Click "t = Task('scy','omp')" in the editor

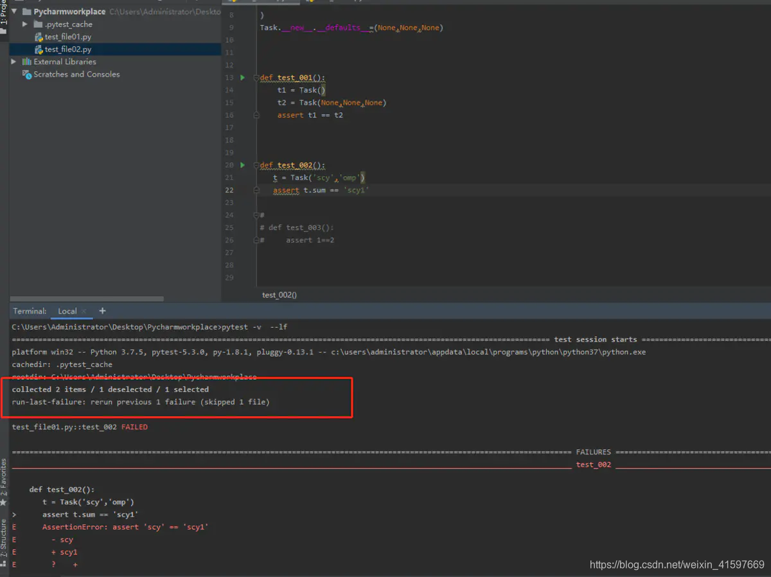pos(319,178)
